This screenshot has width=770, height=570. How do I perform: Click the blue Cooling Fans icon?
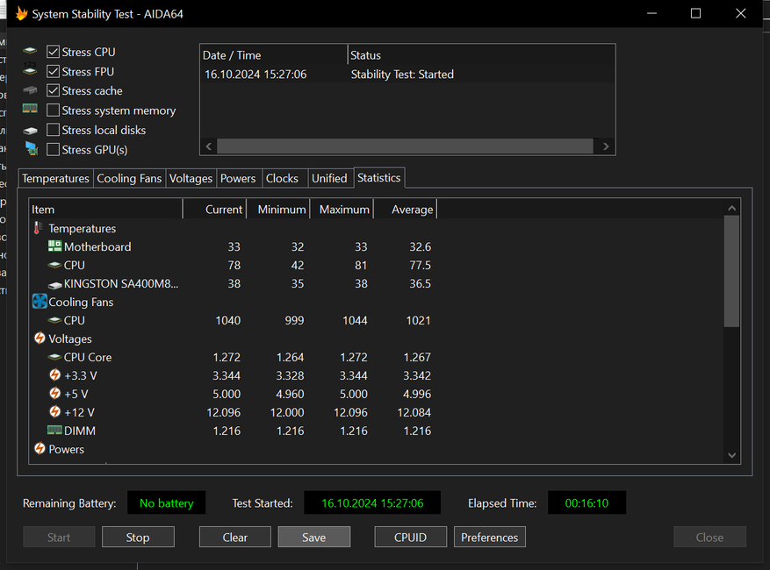[40, 302]
